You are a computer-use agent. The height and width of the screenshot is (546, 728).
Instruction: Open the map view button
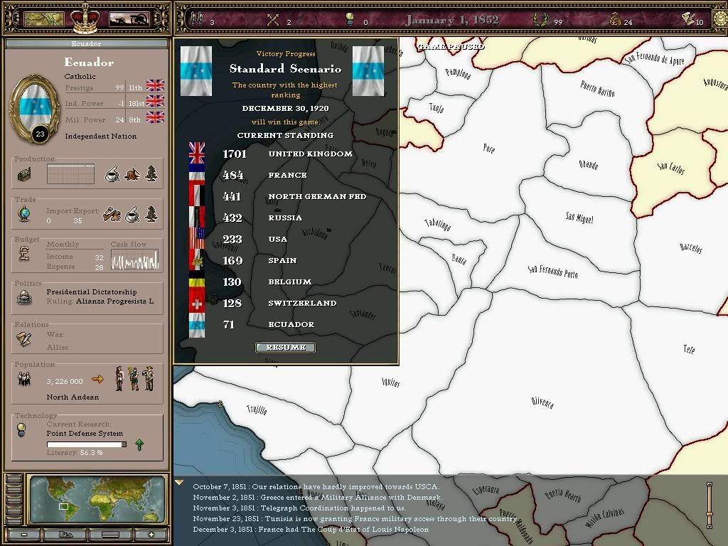point(44,18)
